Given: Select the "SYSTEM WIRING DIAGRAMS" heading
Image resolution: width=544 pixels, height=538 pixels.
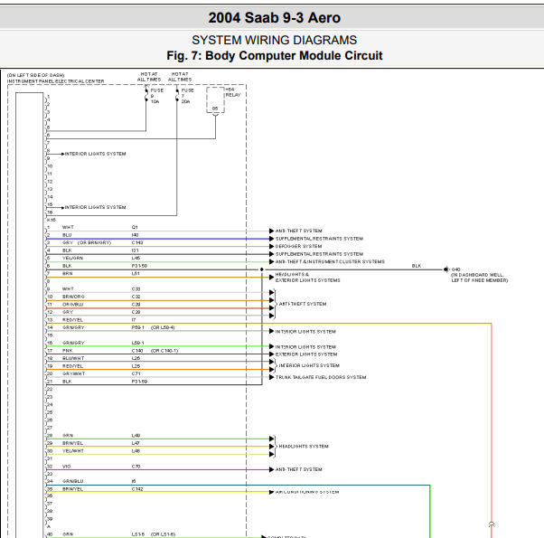Looking at the screenshot, I should click(x=274, y=40).
